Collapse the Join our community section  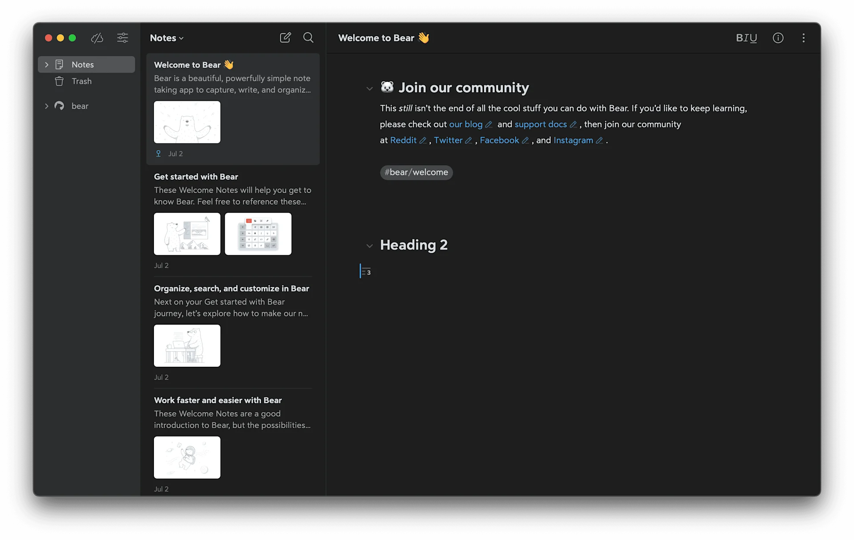[369, 88]
